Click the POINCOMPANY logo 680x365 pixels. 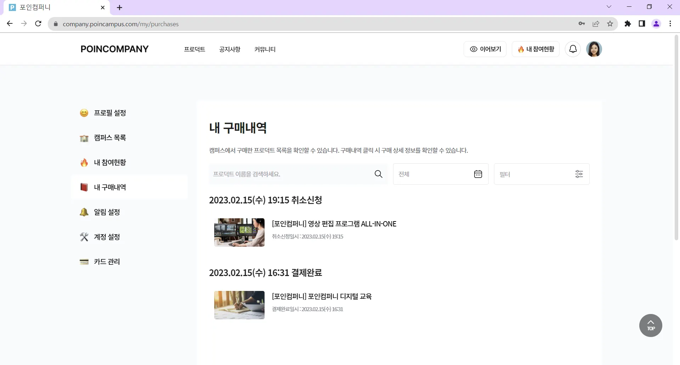[114, 49]
